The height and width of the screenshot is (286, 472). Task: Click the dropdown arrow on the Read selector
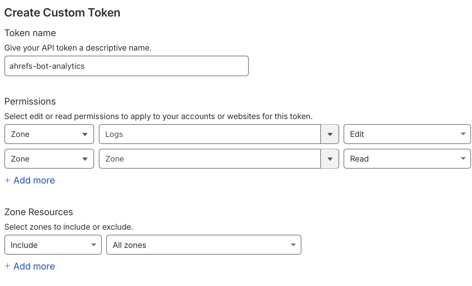tap(463, 159)
